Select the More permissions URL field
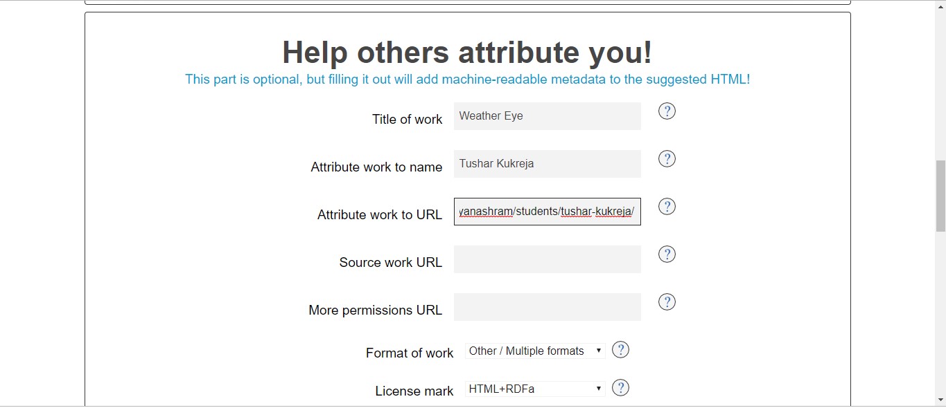The image size is (946, 408). coord(547,307)
